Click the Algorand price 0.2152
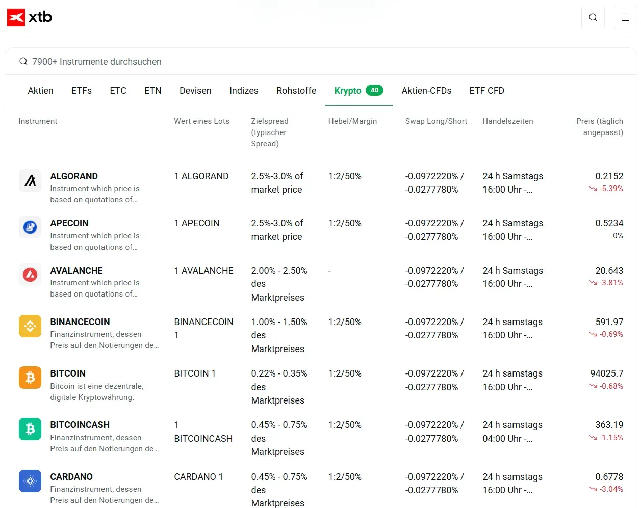 pyautogui.click(x=609, y=176)
